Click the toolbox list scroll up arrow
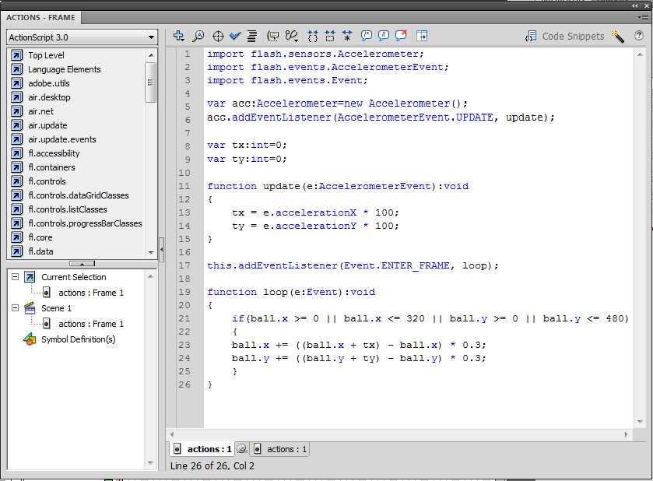Screen dimensions: 653x481 pos(151,55)
